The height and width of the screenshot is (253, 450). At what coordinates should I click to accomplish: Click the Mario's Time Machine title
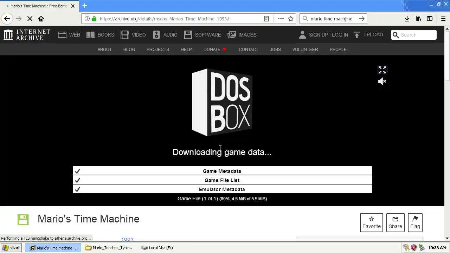point(89,219)
